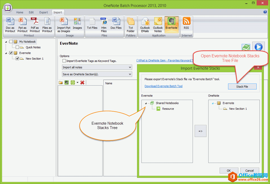Viewport: 270px width, 184px height.
Task: Toggle the New Section 1 checkbox
Action: [x=17, y=58]
